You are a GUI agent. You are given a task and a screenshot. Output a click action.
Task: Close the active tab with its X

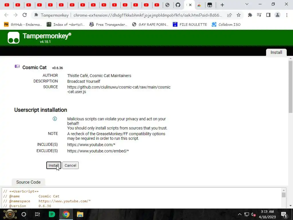pos(190,5)
